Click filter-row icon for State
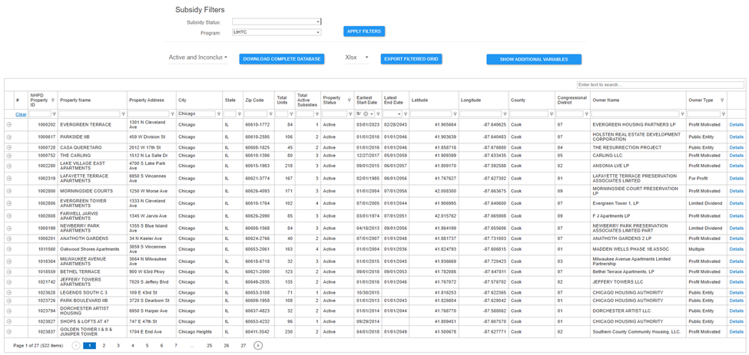Viewport: 749px width, 355px height. (240, 114)
